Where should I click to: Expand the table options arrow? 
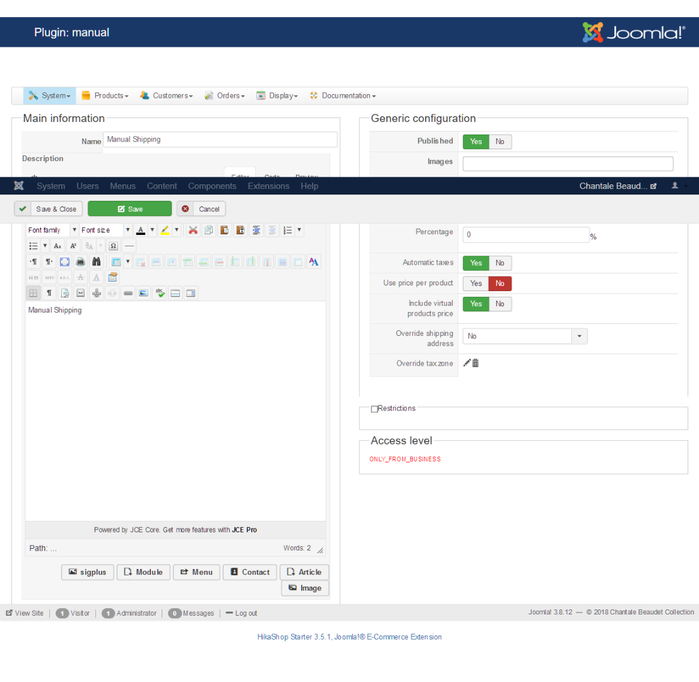pos(128,261)
